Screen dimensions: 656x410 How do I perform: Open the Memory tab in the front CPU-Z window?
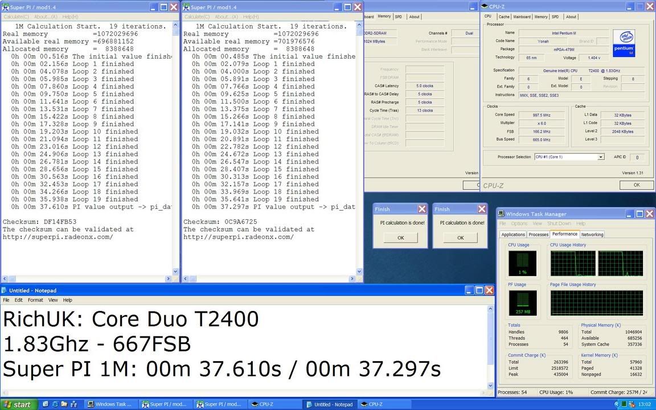click(541, 17)
